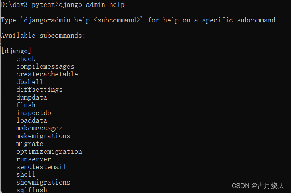Select the migrate line
This screenshot has width=291, height=193.
[x=30, y=144]
